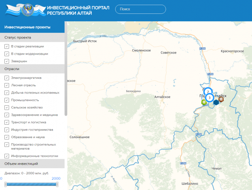The height and width of the screenshot is (190, 252).
Task: Disable the Завершен status filter
Action: coord(7,61)
